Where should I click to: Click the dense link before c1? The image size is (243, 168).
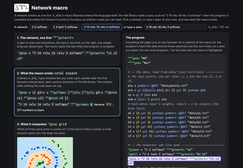pos(111,92)
